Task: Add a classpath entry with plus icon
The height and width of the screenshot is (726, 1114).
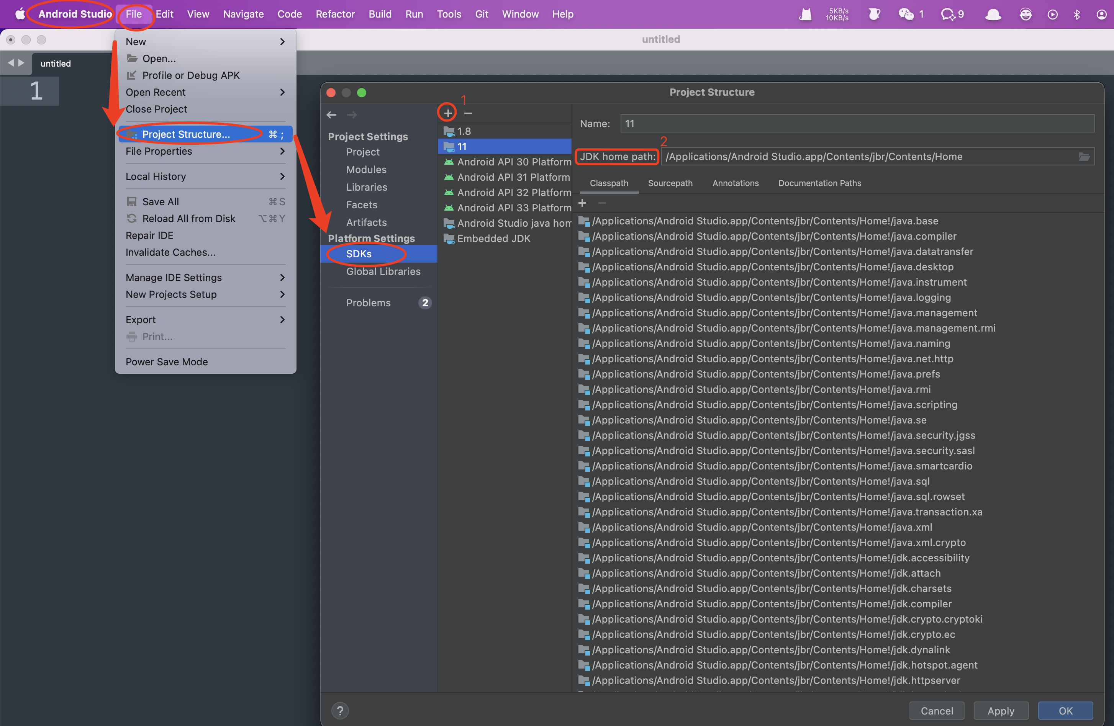Action: click(582, 203)
